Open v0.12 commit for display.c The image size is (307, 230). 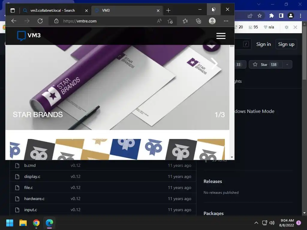click(76, 176)
